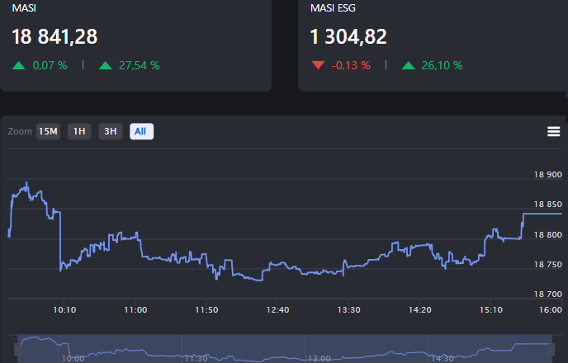The height and width of the screenshot is (363, 568).
Task: Click the left handle of the chart navigator
Action: point(18,350)
